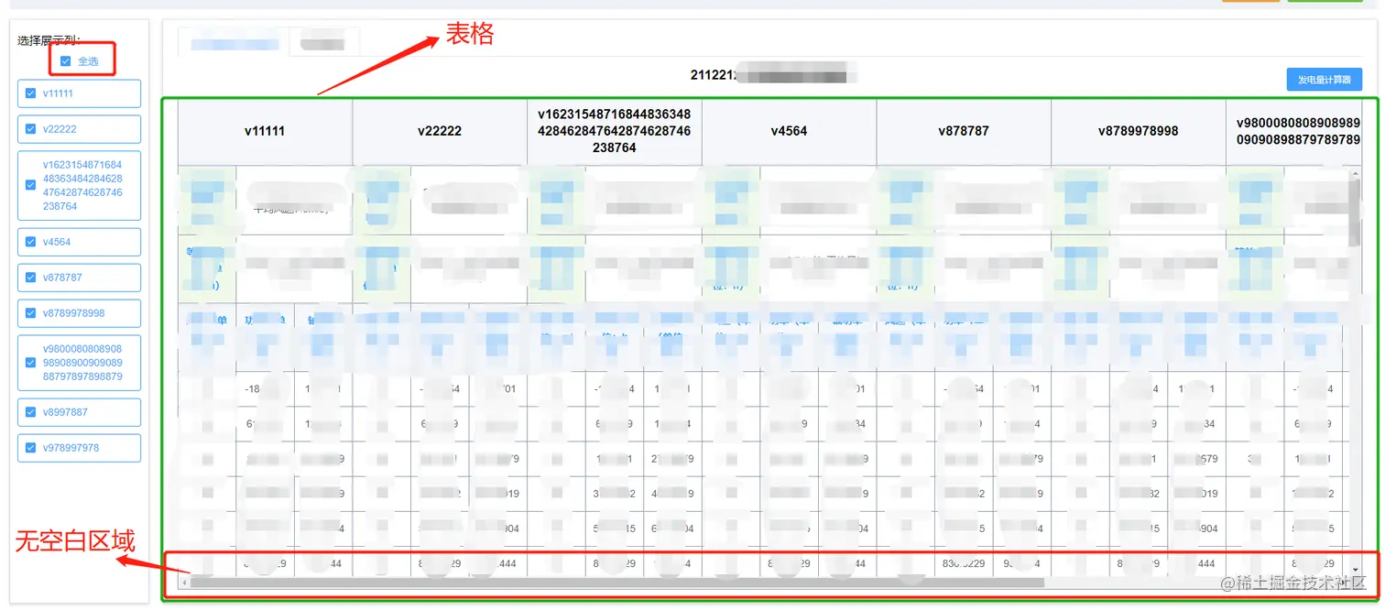Uncheck the v4564 column checkbox

(x=31, y=242)
